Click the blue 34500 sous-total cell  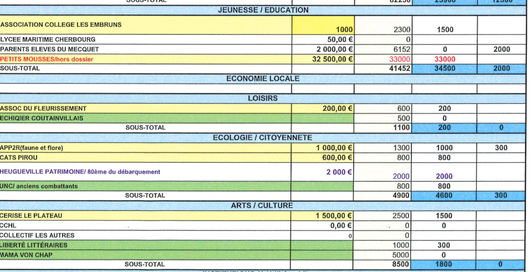445,69
